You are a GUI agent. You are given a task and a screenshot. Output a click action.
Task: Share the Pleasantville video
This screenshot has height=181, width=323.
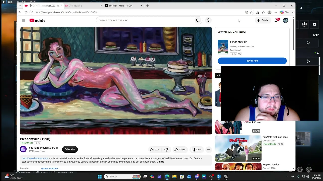pyautogui.click(x=180, y=150)
